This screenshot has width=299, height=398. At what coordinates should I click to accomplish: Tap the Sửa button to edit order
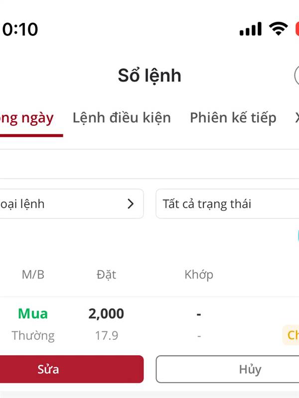pyautogui.click(x=72, y=369)
